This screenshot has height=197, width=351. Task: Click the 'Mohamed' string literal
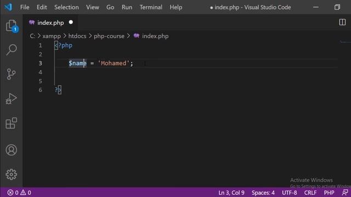pyautogui.click(x=114, y=63)
